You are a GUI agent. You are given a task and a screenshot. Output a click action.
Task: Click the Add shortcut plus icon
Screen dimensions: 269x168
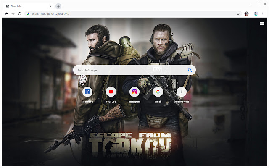point(181,92)
